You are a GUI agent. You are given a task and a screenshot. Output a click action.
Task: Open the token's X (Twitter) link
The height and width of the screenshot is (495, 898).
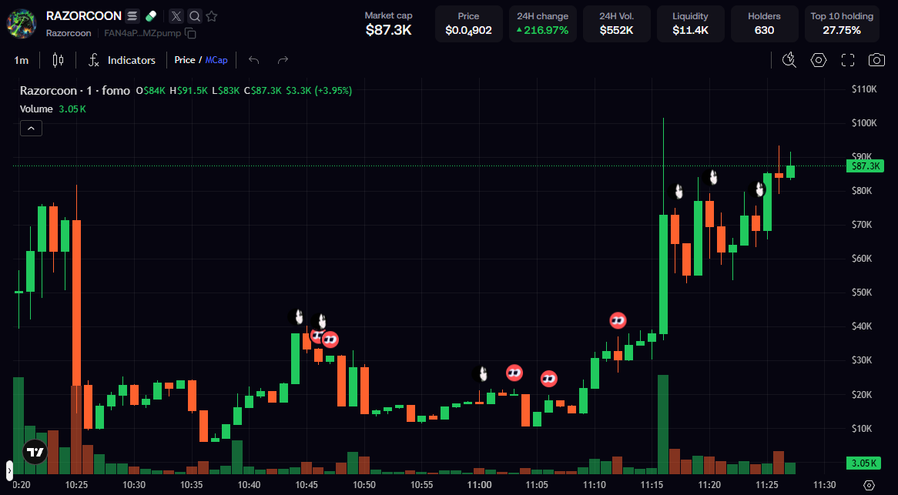(x=176, y=16)
